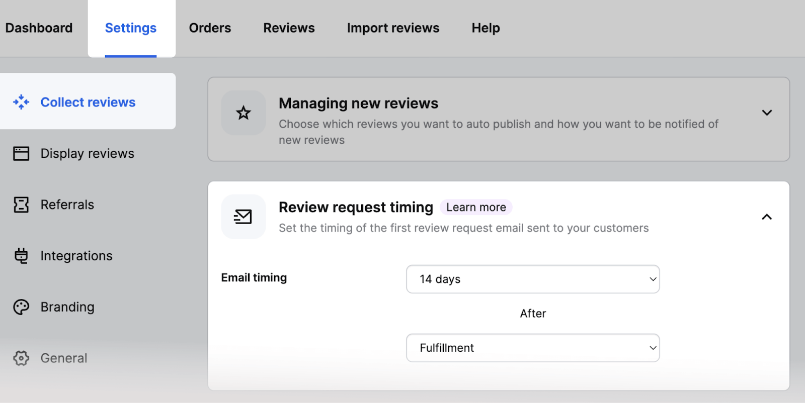Click the Managing new reviews heading
This screenshot has width=805, height=403.
(358, 103)
